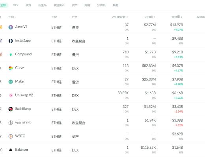This screenshot has height=157, width=205.
Task: Open the InstaDapp project link
Action: click(23, 40)
